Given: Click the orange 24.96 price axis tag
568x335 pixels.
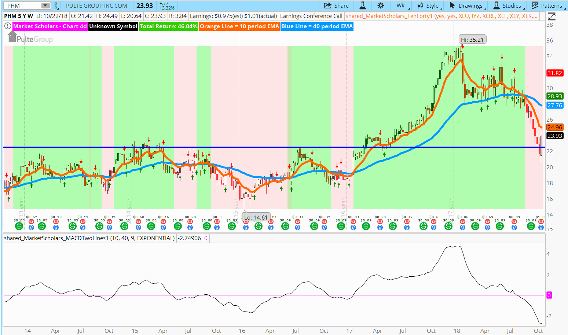Looking at the screenshot, I should click(555, 127).
